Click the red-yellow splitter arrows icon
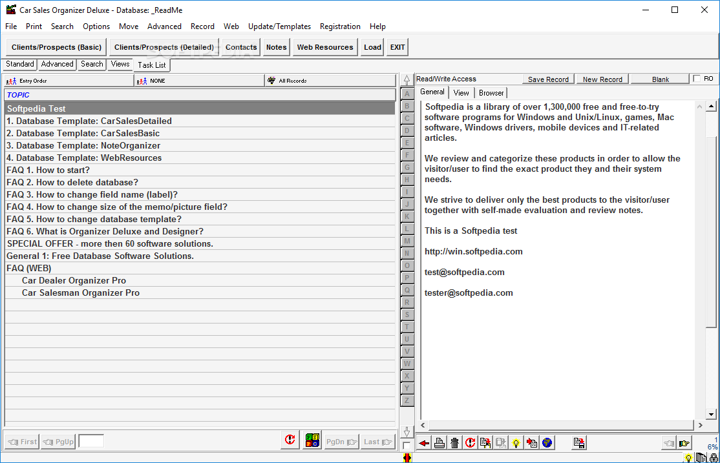The image size is (720, 463). (x=407, y=457)
